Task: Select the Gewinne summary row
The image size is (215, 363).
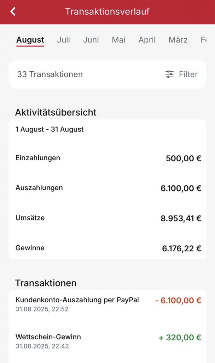Action: point(107,248)
